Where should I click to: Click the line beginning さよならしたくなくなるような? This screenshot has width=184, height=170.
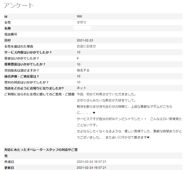[x=129, y=131]
